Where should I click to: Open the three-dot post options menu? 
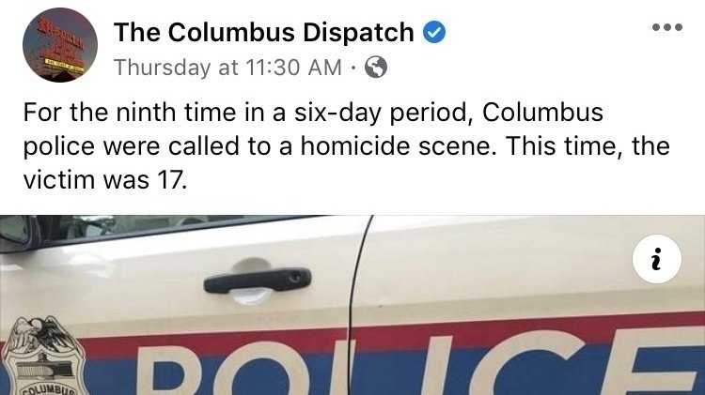pyautogui.click(x=667, y=27)
